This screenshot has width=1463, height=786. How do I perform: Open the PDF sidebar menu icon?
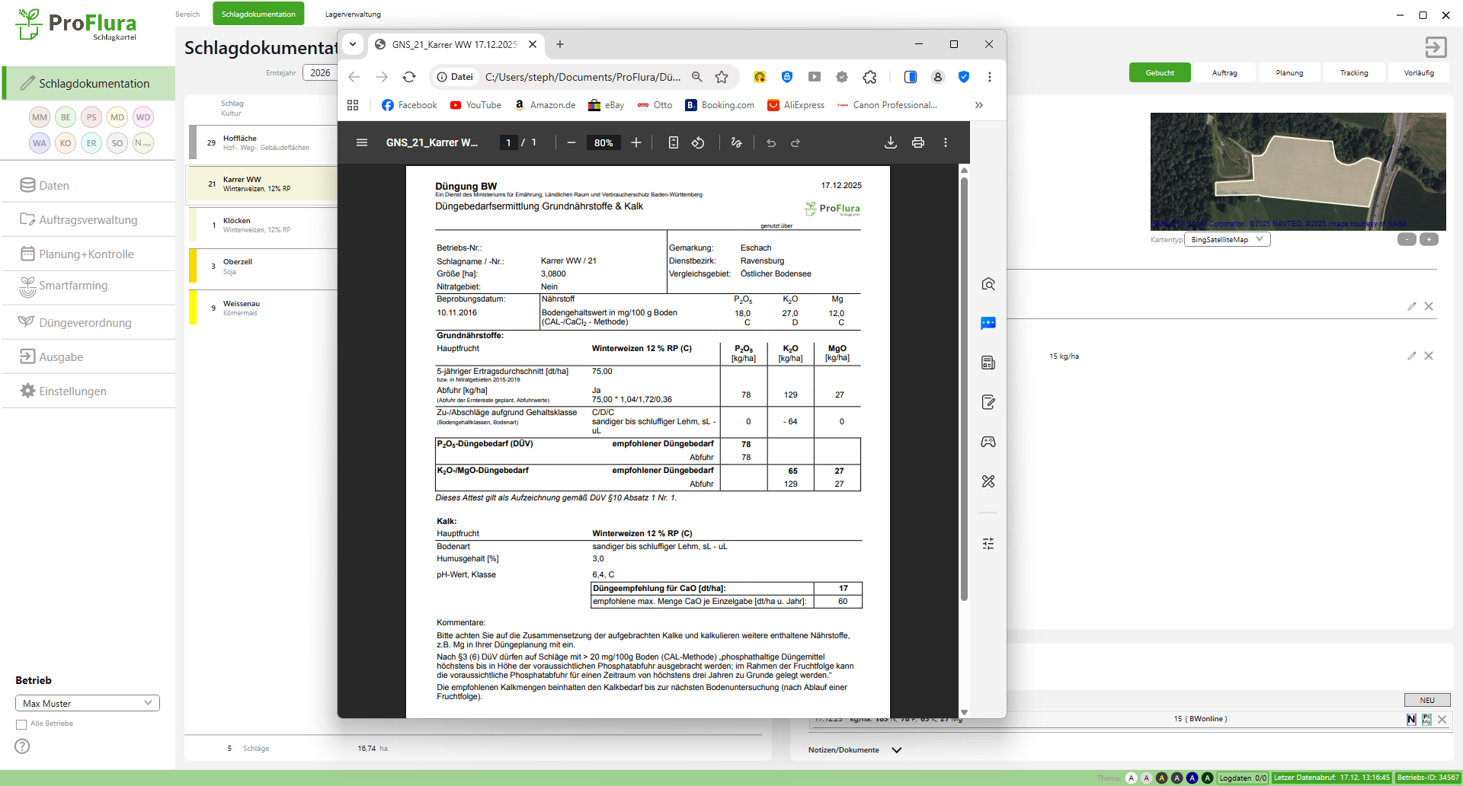pos(362,143)
